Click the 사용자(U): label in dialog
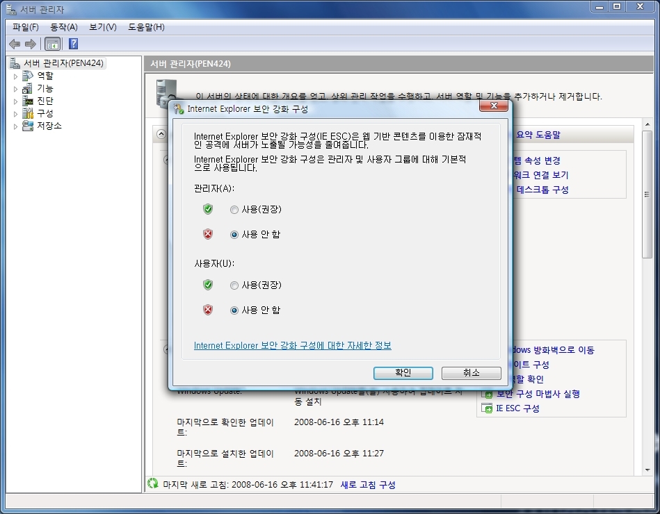The height and width of the screenshot is (514, 660). (214, 263)
